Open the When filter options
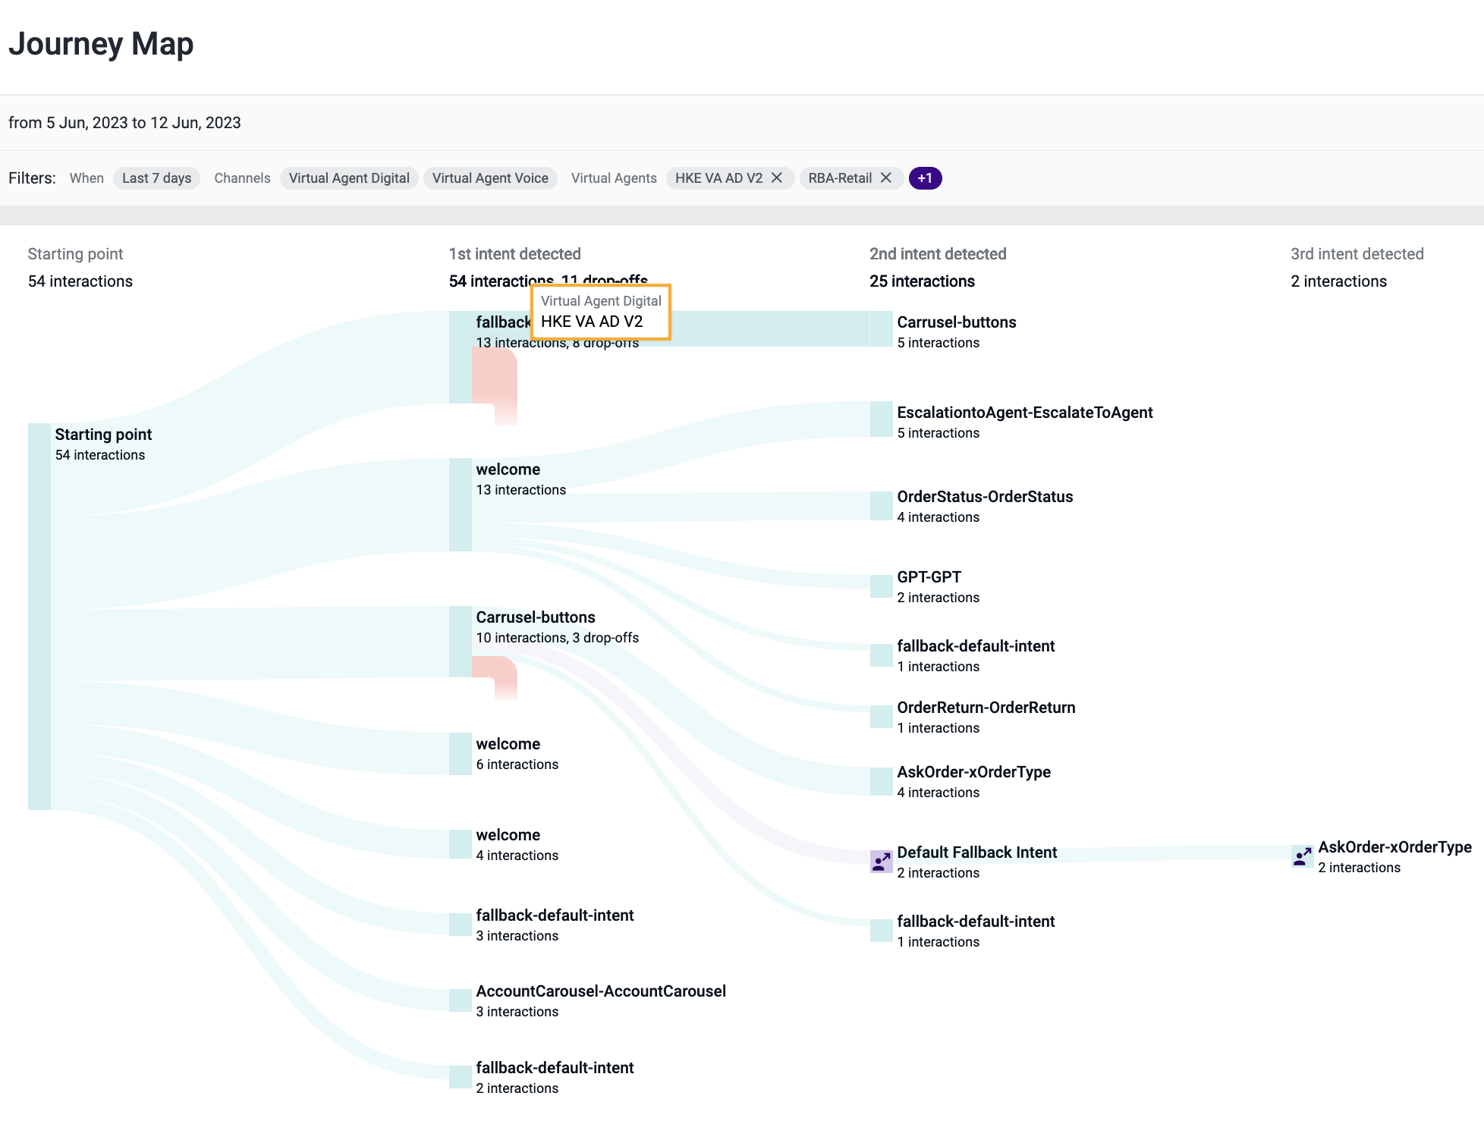 (x=86, y=177)
